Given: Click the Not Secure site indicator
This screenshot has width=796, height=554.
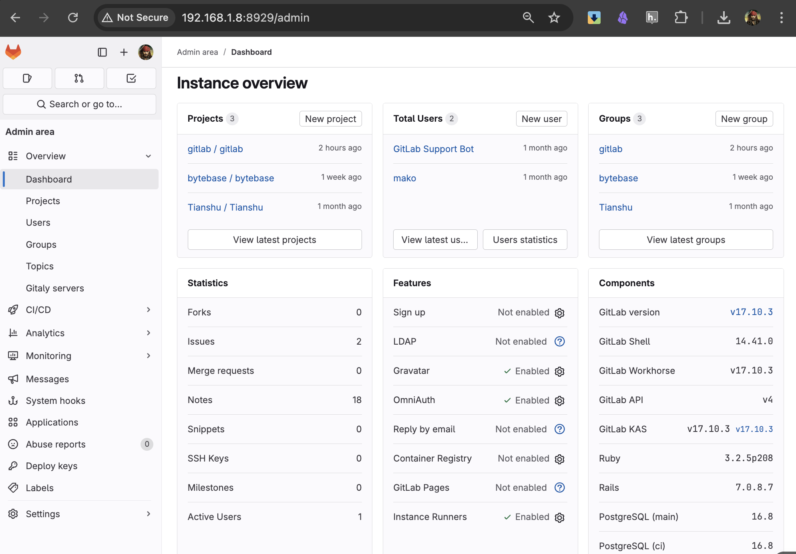Looking at the screenshot, I should point(135,18).
